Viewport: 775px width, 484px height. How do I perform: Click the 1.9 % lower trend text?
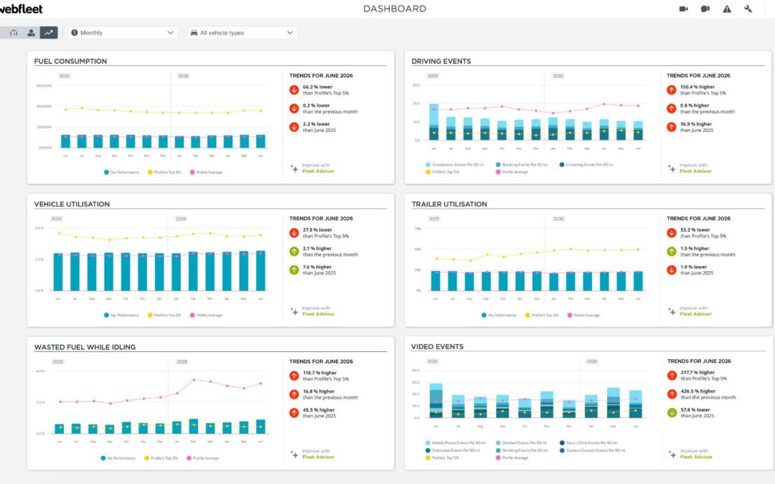pos(693,267)
